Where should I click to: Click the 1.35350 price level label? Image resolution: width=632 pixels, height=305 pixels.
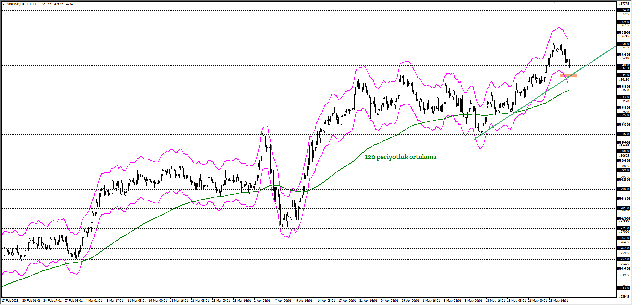(623, 55)
